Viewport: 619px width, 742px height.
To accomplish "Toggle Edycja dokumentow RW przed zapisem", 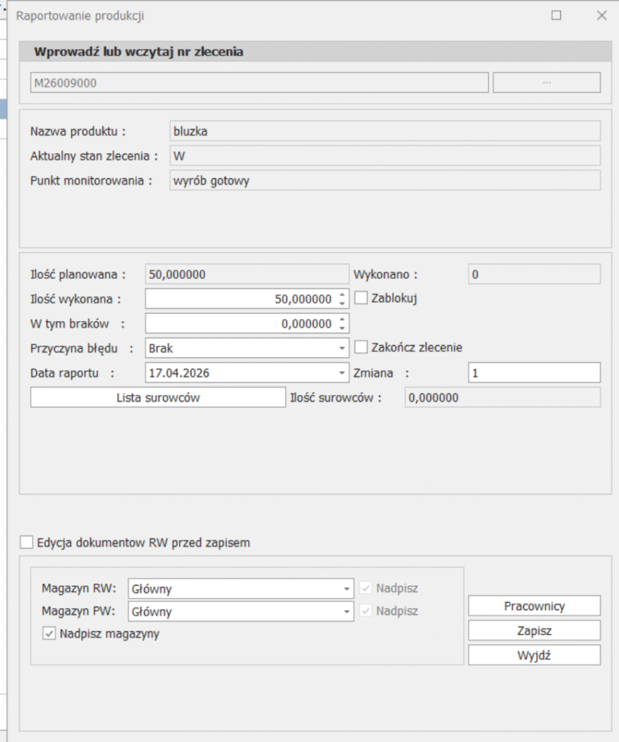I will tap(27, 542).
